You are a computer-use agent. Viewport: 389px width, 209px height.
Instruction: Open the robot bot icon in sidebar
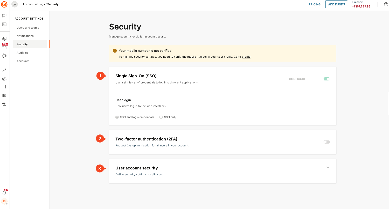(x=4, y=56)
